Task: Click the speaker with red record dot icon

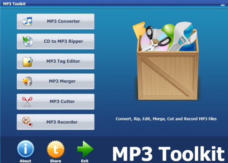Action: pyautogui.click(x=27, y=122)
